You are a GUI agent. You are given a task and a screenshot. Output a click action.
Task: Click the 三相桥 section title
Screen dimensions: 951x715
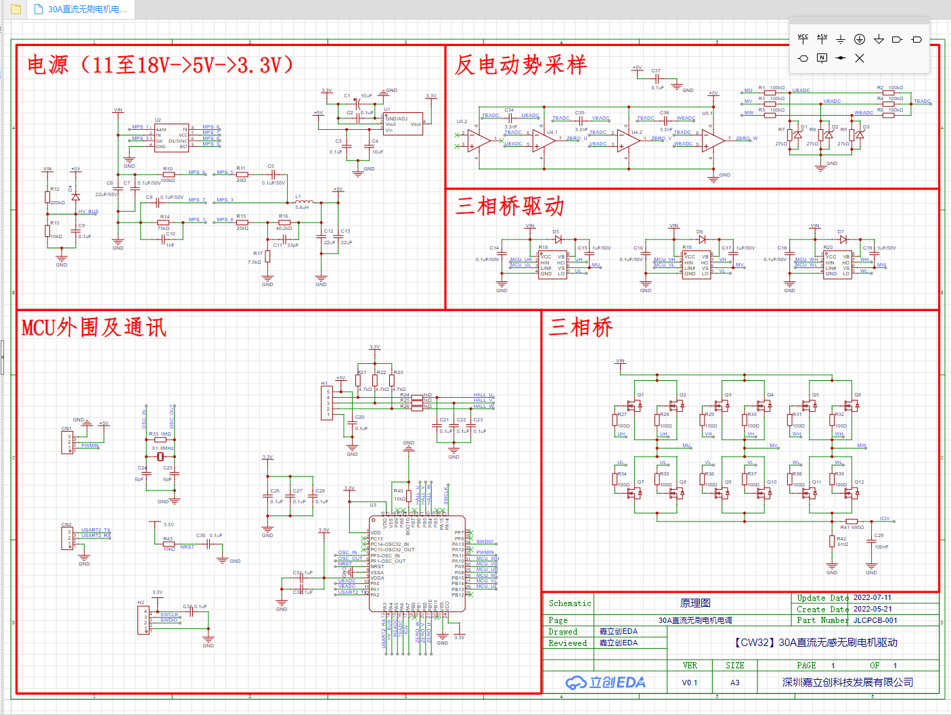point(581,327)
